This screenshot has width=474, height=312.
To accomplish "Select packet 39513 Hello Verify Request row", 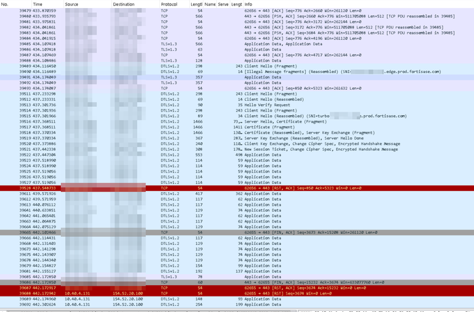I will point(237,105).
